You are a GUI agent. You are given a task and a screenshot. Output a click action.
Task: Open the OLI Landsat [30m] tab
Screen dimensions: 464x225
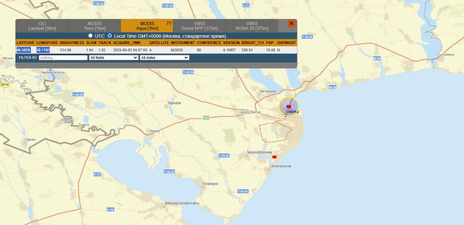coord(42,26)
